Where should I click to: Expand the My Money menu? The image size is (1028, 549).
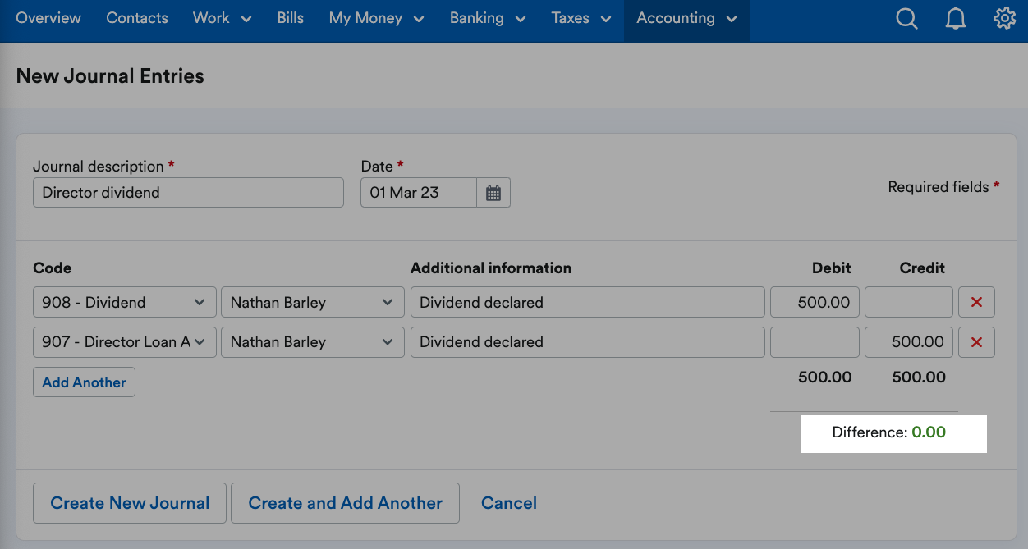point(376,18)
